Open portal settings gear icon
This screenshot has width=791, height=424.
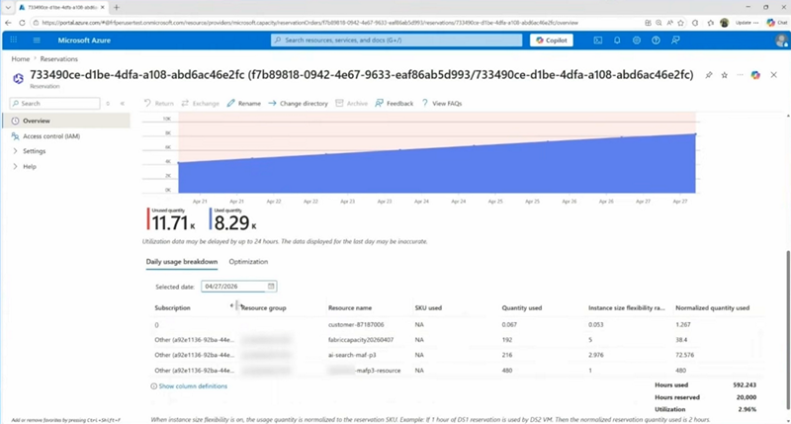637,41
